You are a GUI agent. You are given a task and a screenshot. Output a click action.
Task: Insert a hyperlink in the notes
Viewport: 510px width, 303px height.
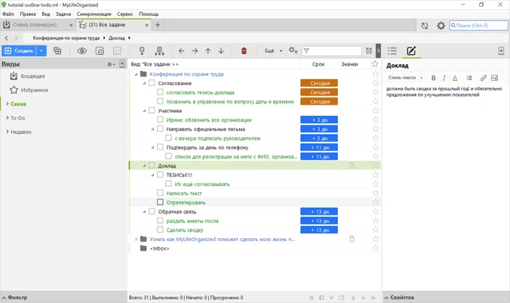[x=484, y=78]
